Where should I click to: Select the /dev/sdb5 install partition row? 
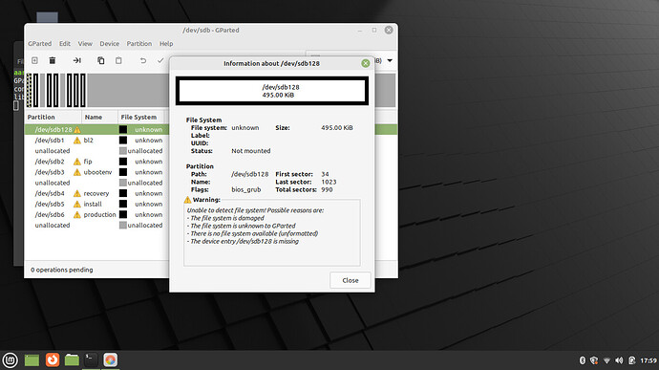pos(96,204)
